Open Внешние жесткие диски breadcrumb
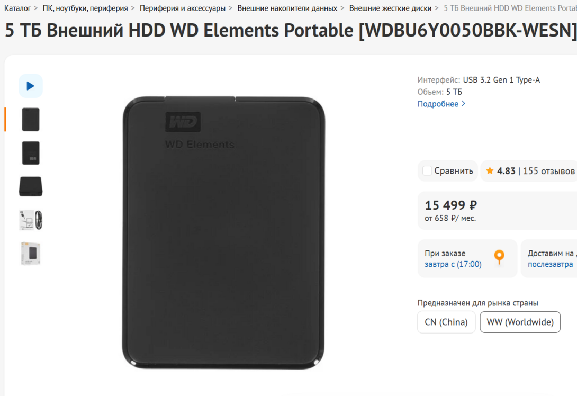Image resolution: width=577 pixels, height=396 pixels. tap(390, 8)
